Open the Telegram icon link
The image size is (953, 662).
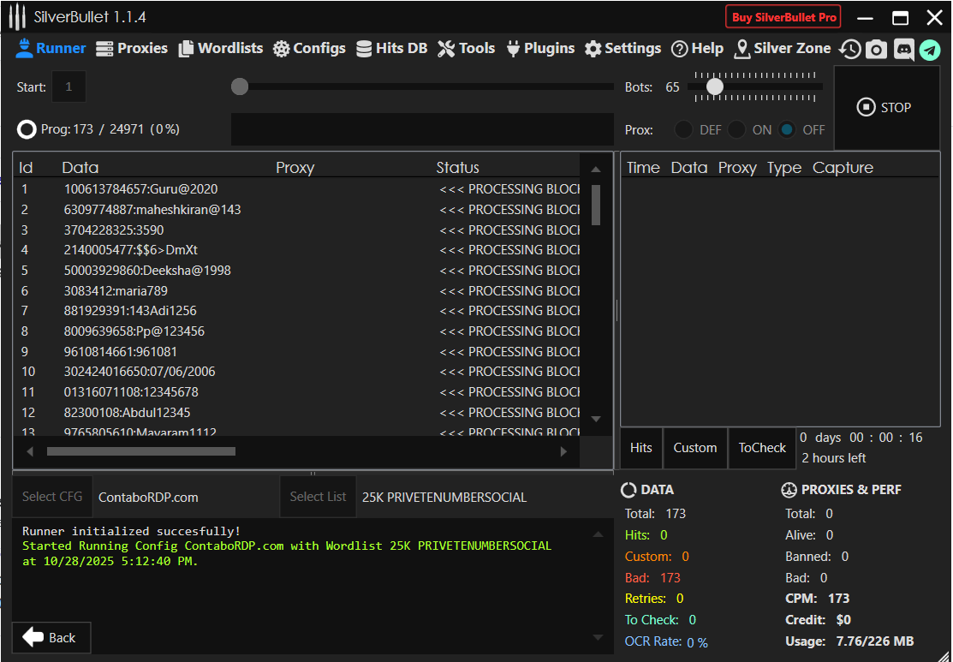(929, 49)
